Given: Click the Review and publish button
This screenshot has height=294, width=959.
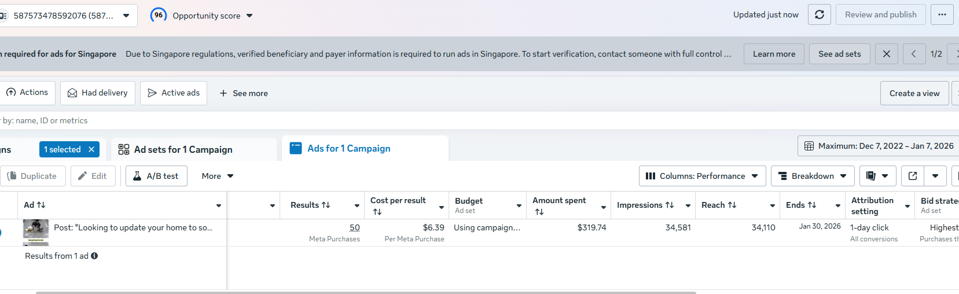Looking at the screenshot, I should click(880, 14).
